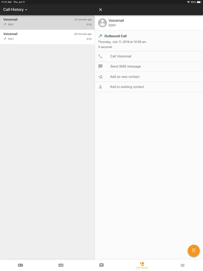Switch to the Voicemail tab

click(61, 265)
